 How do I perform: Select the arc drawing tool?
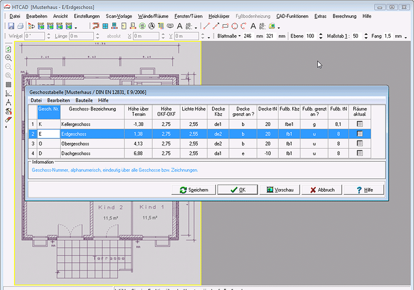click(244, 26)
